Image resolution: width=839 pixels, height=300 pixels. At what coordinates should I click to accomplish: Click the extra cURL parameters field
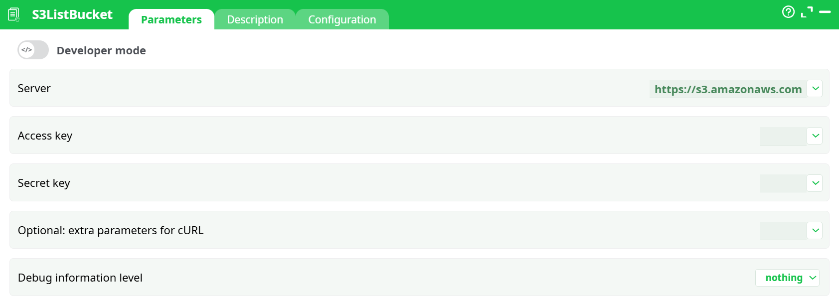click(783, 231)
